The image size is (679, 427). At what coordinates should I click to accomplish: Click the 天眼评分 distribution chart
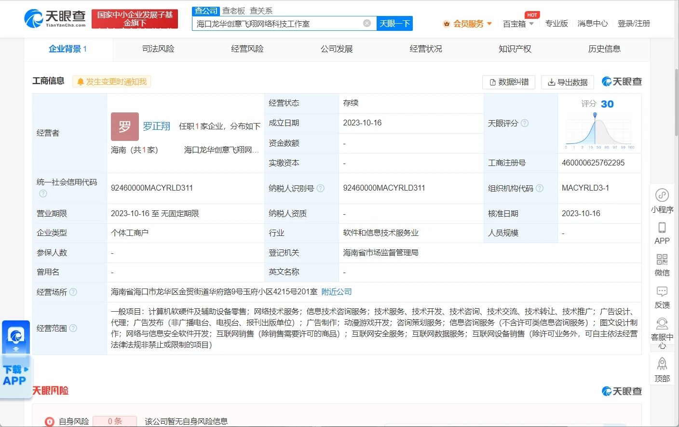tap(599, 131)
